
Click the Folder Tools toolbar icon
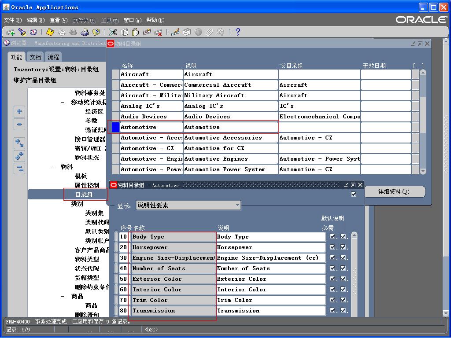click(x=221, y=32)
